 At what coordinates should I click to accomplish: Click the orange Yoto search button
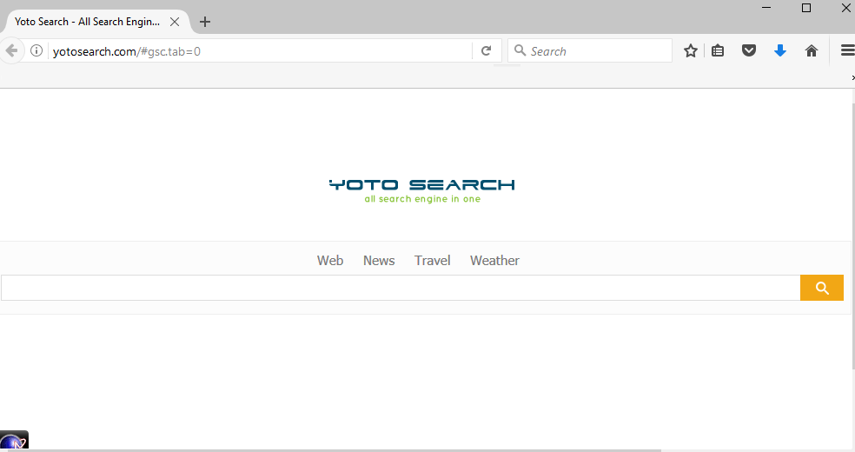click(x=821, y=289)
